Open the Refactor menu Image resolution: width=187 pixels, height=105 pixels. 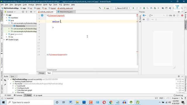coord(39,5)
